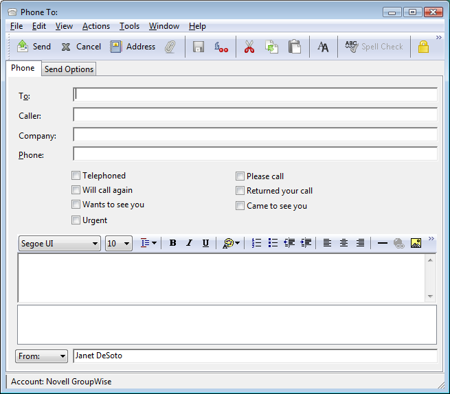Click into the To: field
The image size is (450, 394).
tap(255, 95)
